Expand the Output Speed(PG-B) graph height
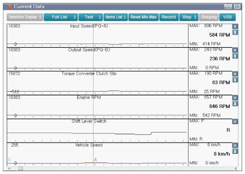 (x=235, y=56)
